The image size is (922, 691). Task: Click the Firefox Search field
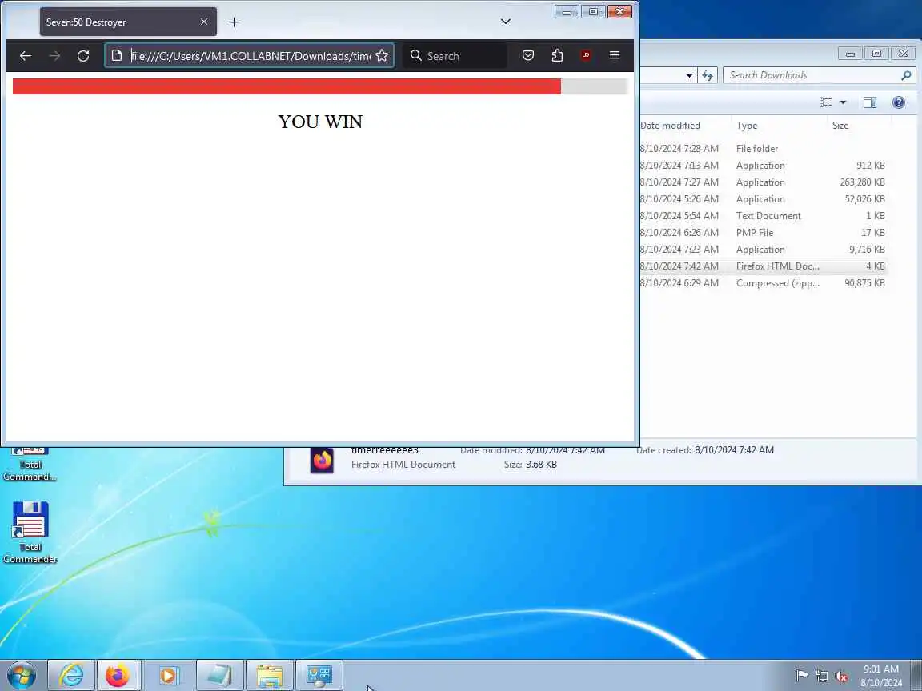point(455,56)
